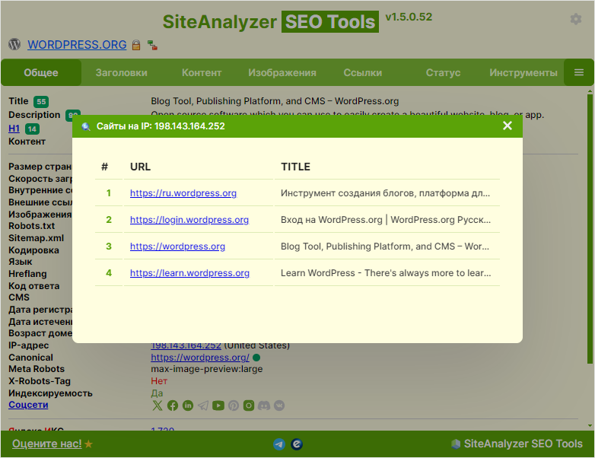Click the Индексируемость Да value
595x458 pixels.
[x=157, y=393]
